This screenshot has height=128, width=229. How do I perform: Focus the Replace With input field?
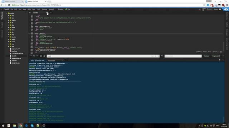pos(183,56)
